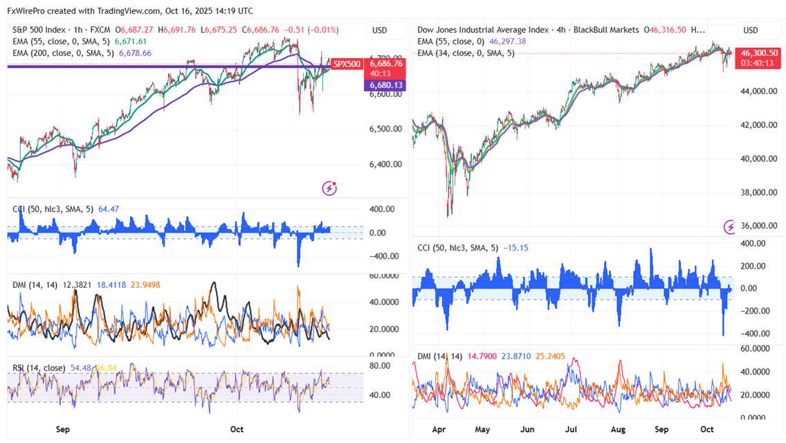
Task: Click the 42,000.00 price axis label
Action: click(x=759, y=125)
